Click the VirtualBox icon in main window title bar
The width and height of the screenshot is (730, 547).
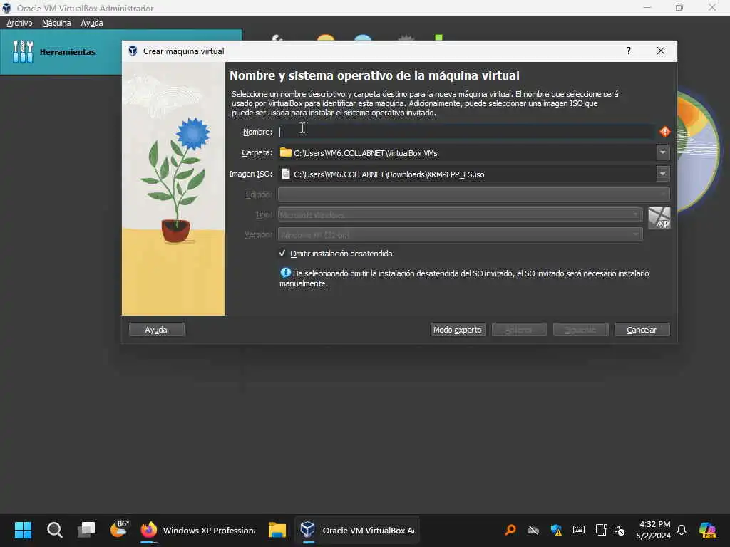point(6,8)
